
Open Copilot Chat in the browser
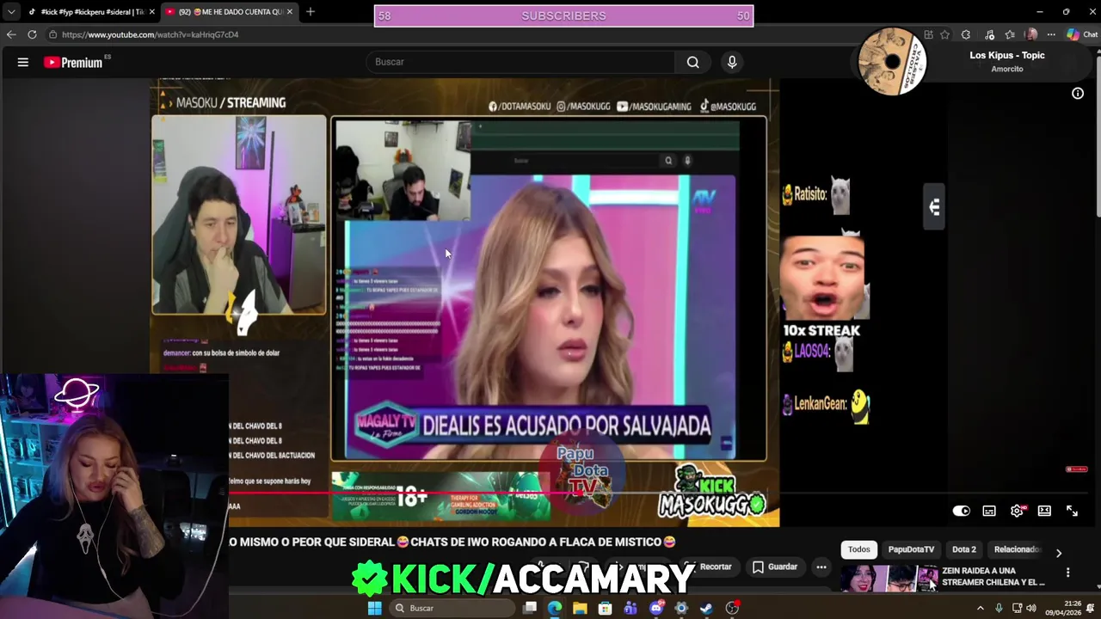tap(1082, 34)
